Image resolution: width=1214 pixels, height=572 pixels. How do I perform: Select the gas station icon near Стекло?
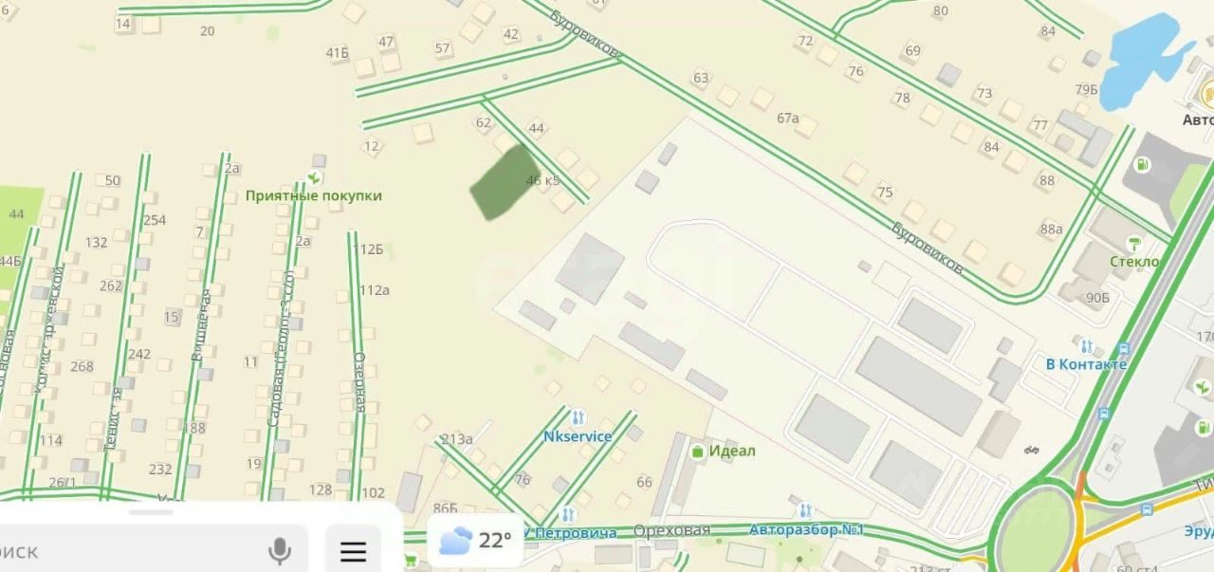tap(1143, 165)
